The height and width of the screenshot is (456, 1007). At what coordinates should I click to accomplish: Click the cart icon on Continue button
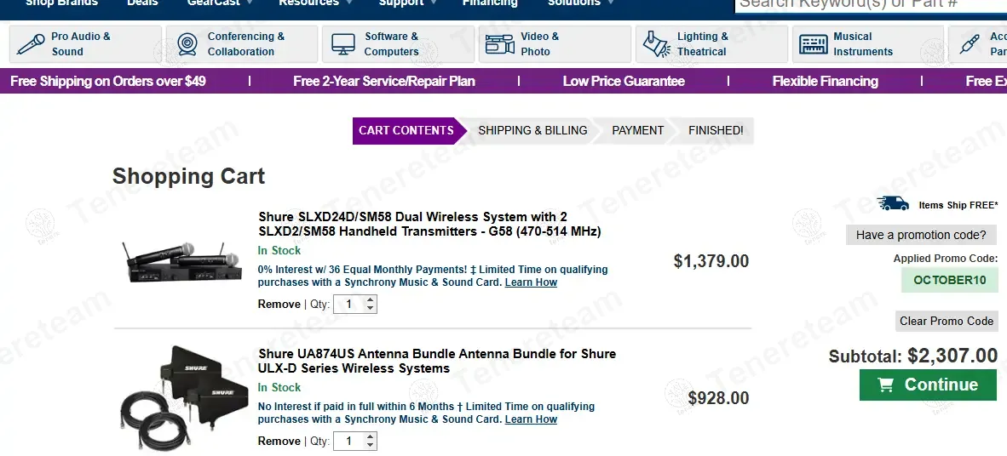886,385
